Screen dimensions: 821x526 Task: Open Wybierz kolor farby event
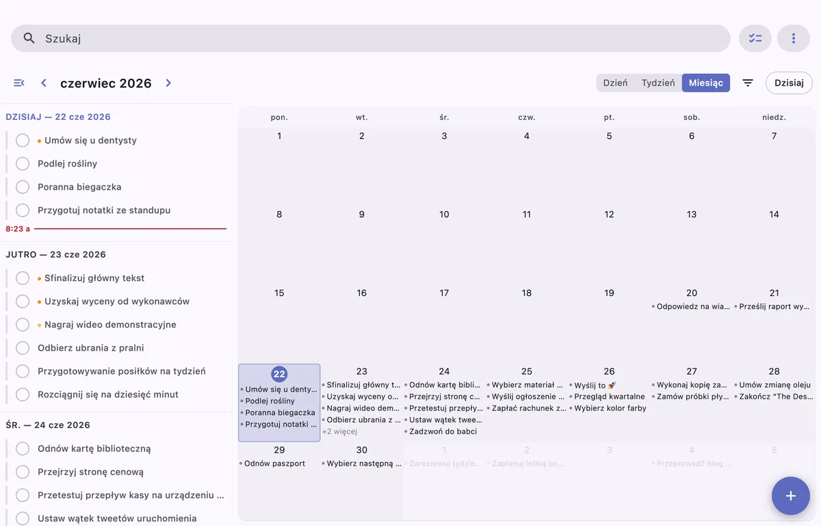[609, 408]
